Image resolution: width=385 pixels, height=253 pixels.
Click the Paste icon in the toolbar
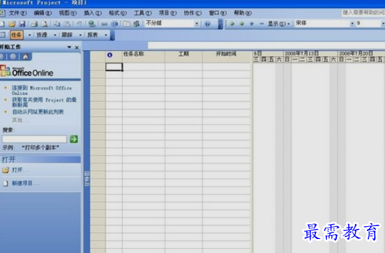point(68,24)
